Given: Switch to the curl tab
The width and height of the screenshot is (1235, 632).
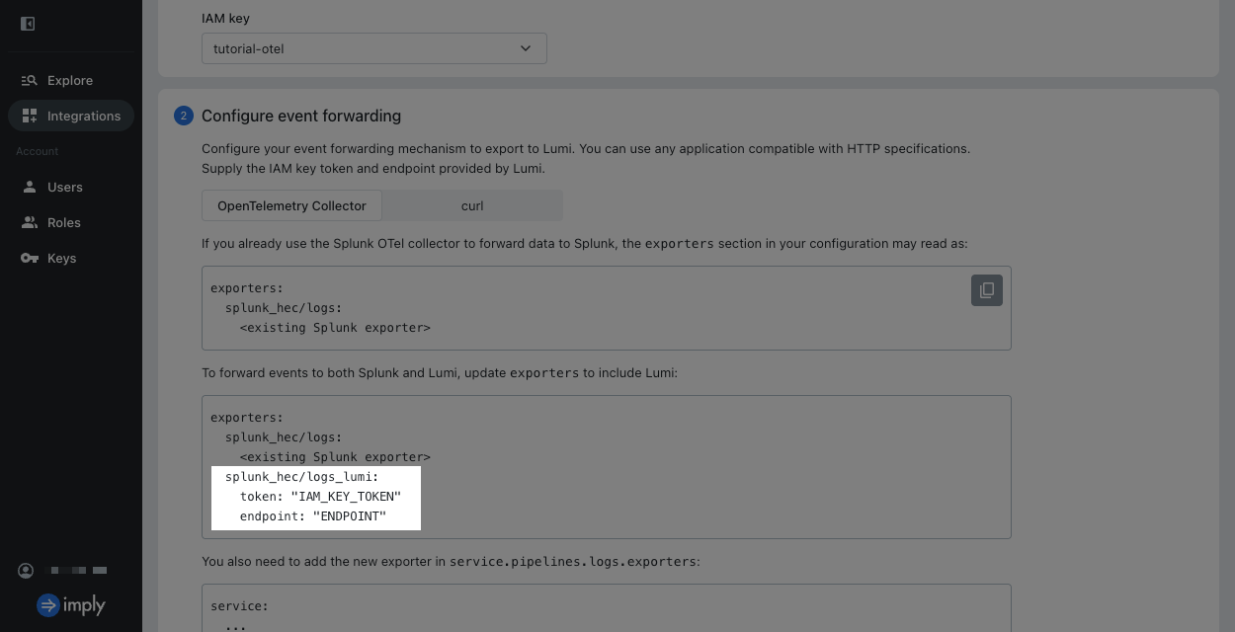Looking at the screenshot, I should pyautogui.click(x=472, y=205).
